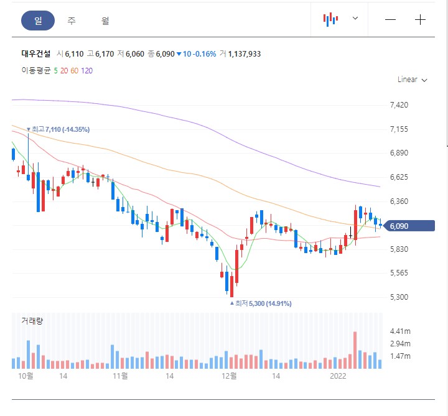Screen dimensions: 448x416
Task: Open the Linear scale dropdown
Action: point(413,80)
